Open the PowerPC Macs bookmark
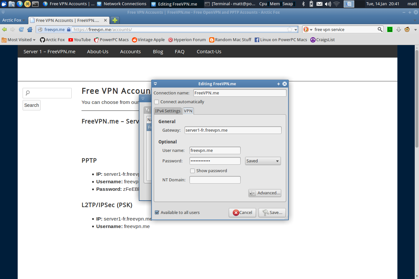Screen dimensions: 419x279 click(x=111, y=40)
